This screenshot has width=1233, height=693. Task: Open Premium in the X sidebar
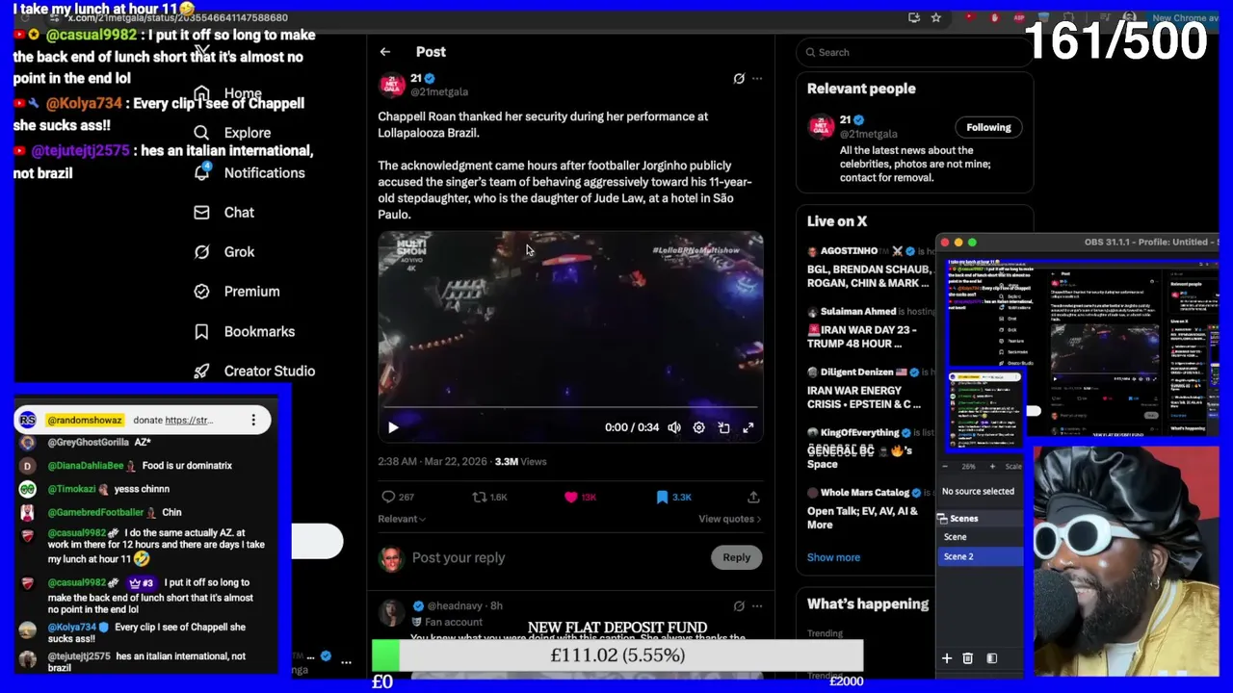[251, 292]
